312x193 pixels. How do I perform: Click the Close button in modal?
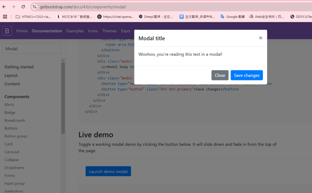[x=220, y=75]
